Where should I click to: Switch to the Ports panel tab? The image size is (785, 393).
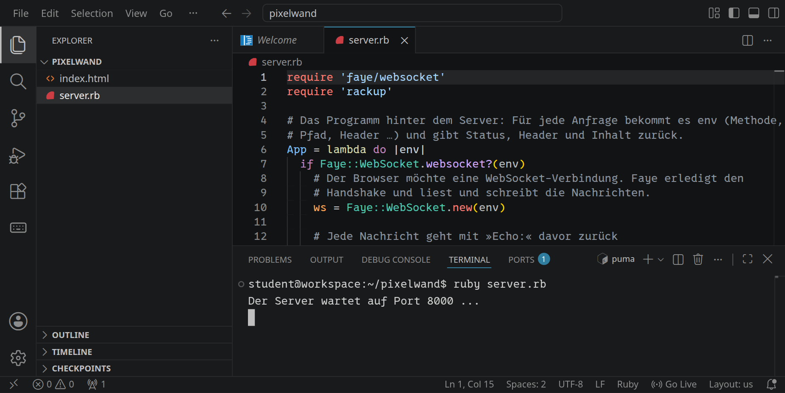pyautogui.click(x=529, y=260)
